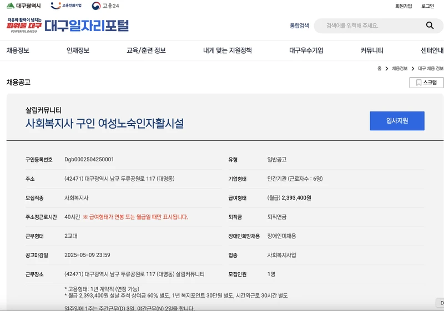Click the 민간기관 (근로자수 : 6명) value
Viewport: 444px width, 311px height.
click(295, 179)
